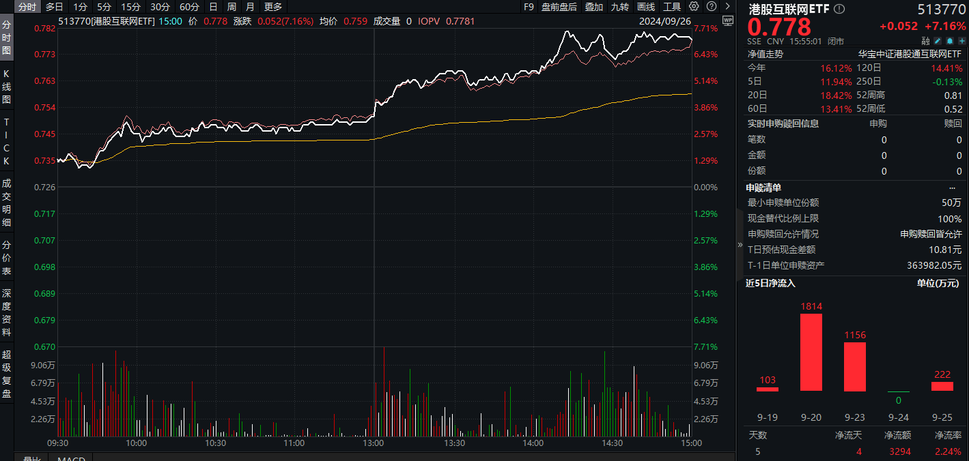Collapse the right info panel via side arrow
Viewport: 969px width, 461px height.
click(x=740, y=244)
